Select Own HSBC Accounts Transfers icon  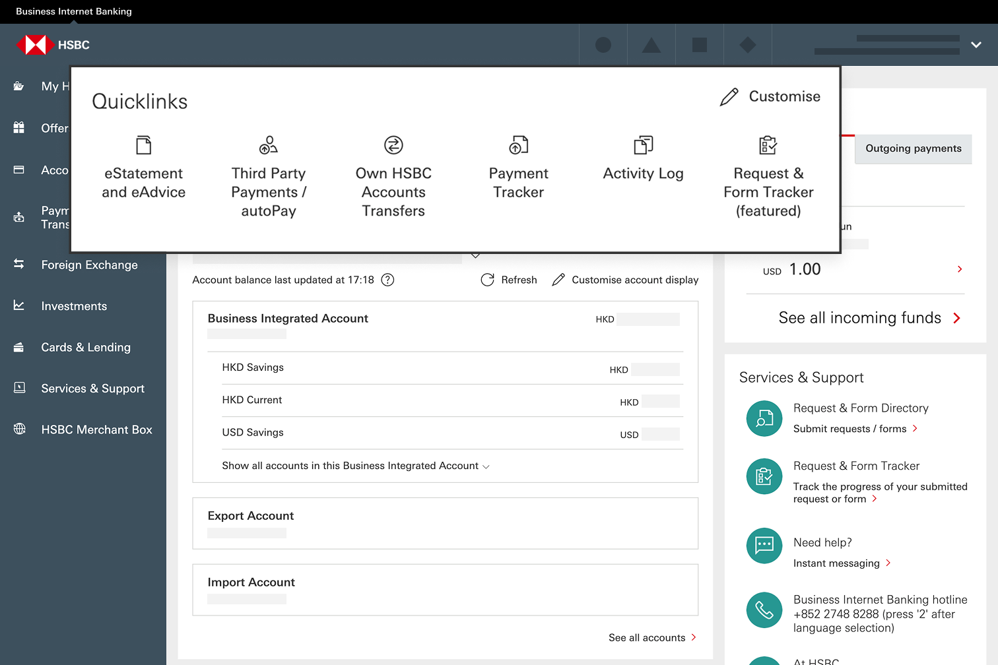click(x=393, y=144)
